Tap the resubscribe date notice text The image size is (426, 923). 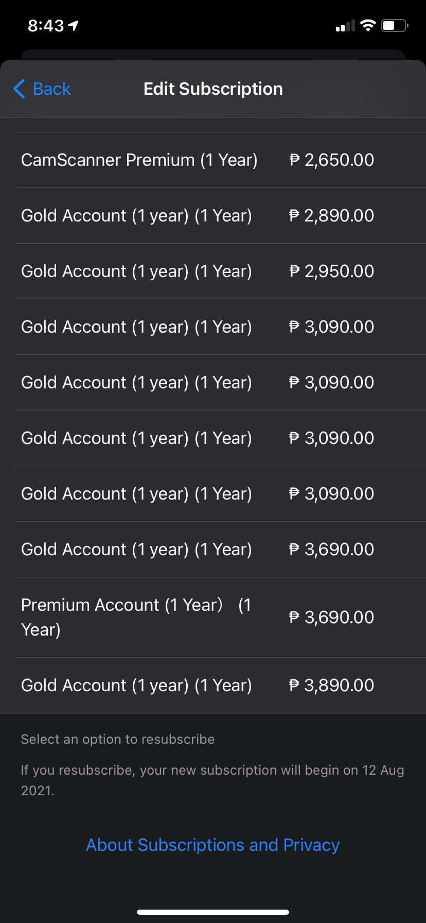212,780
